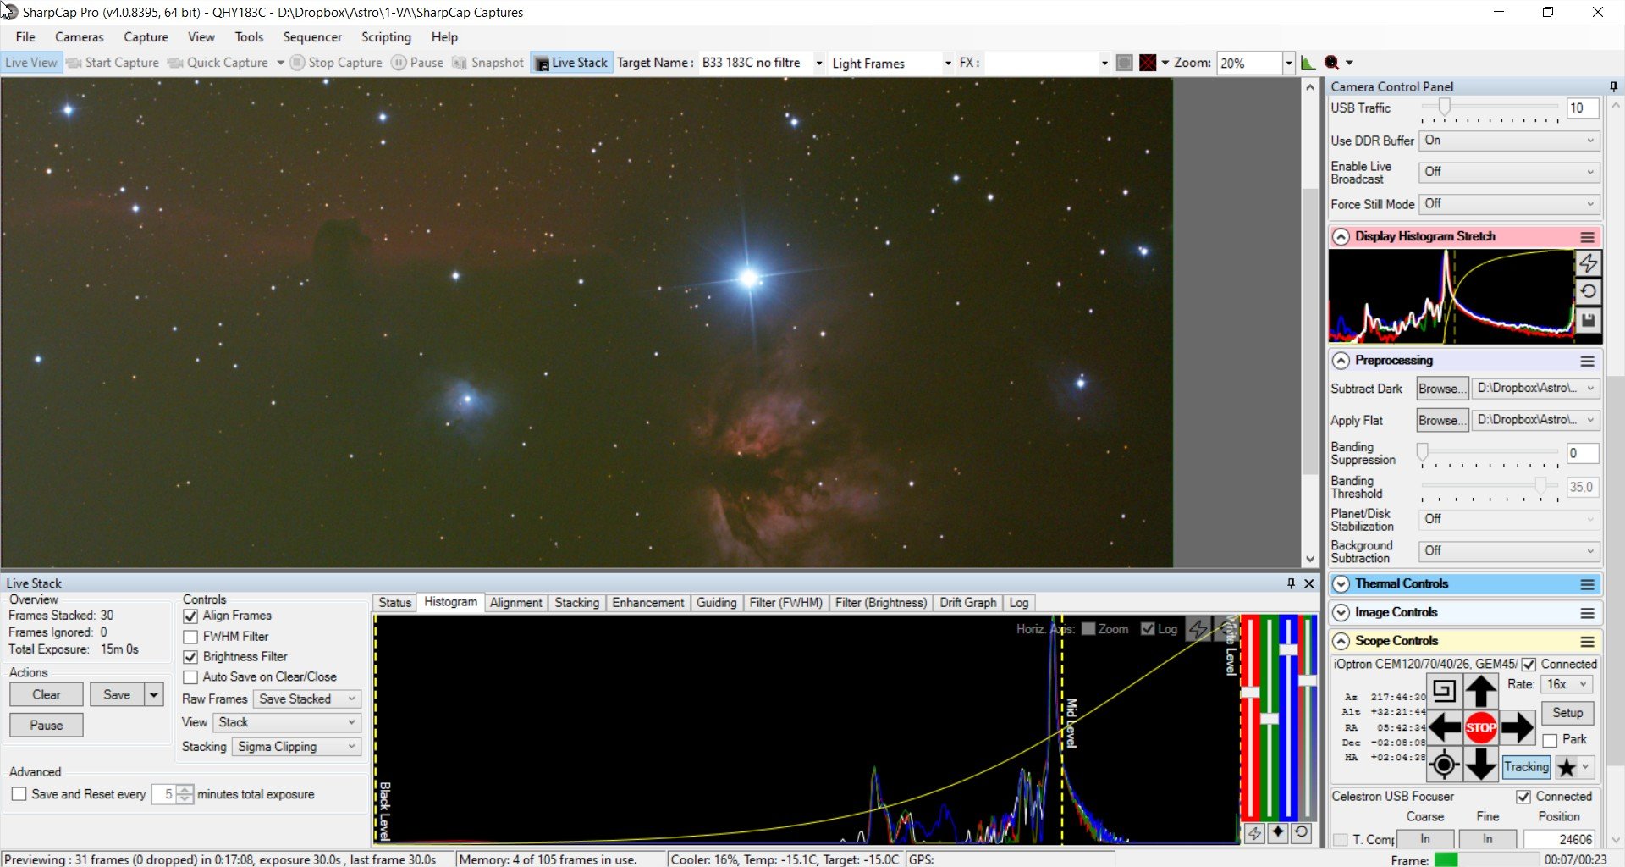This screenshot has width=1625, height=867.
Task: Reset the display histogram stretch
Action: click(1588, 291)
